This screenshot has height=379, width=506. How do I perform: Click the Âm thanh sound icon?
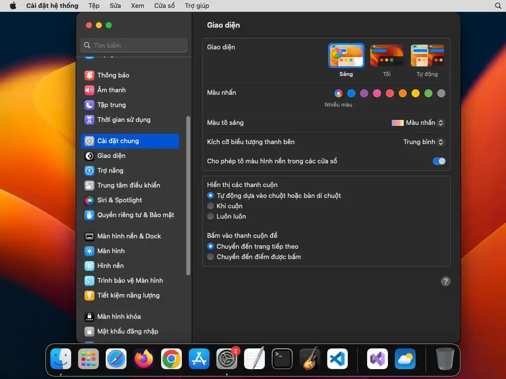(x=89, y=90)
